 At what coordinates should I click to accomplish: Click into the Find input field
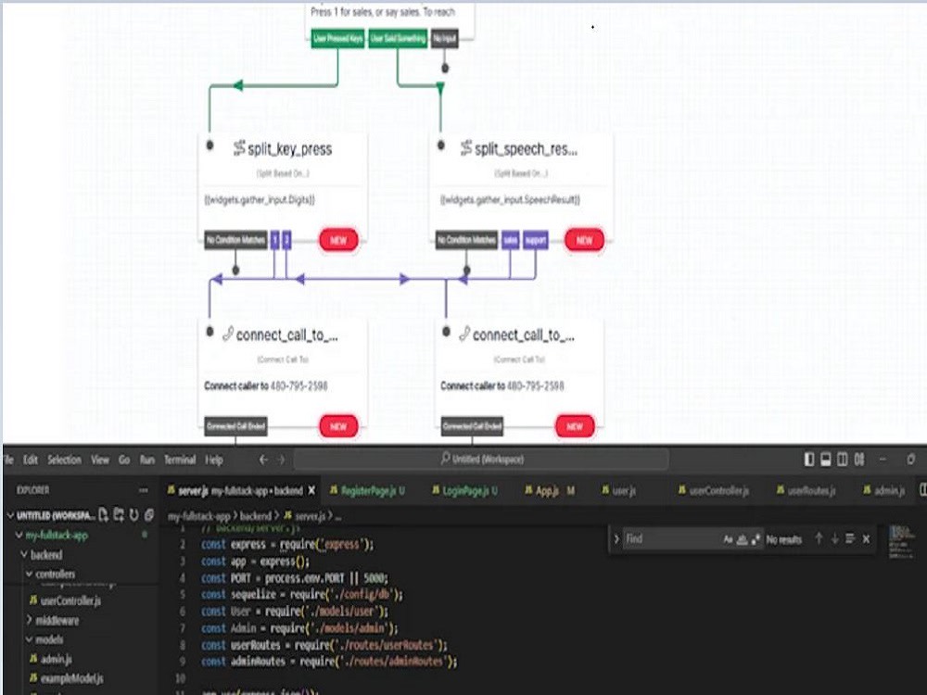click(x=671, y=539)
